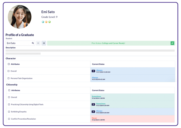Check the Personal Task Organization checkbox
The image size is (181, 128).
tap(8, 78)
